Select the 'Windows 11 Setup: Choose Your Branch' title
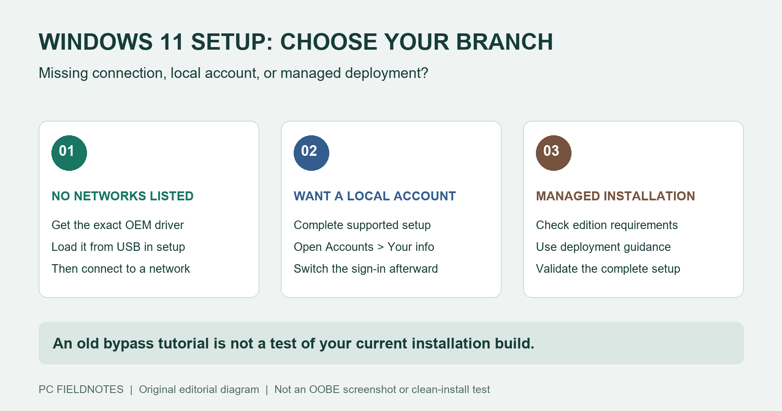This screenshot has width=782, height=411. pos(296,42)
